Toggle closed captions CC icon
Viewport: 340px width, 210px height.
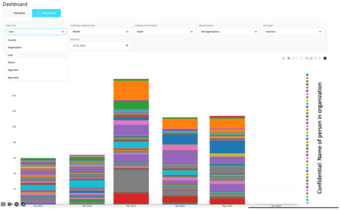(x=4, y=204)
